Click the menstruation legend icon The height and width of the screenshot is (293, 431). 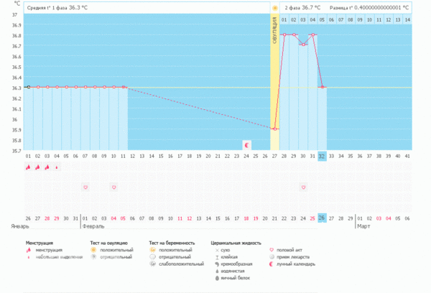point(29,250)
